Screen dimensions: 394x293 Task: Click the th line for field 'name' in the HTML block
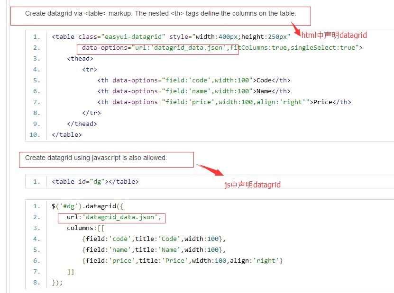click(194, 91)
